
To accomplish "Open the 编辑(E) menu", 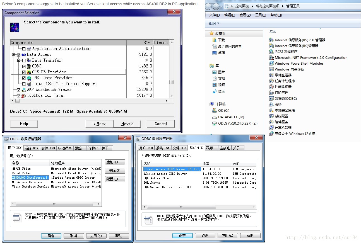I will tap(230, 15).
